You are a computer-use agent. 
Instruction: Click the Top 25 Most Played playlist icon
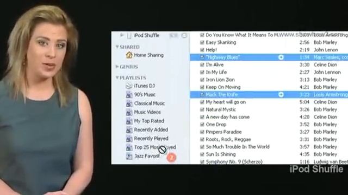[129, 147]
